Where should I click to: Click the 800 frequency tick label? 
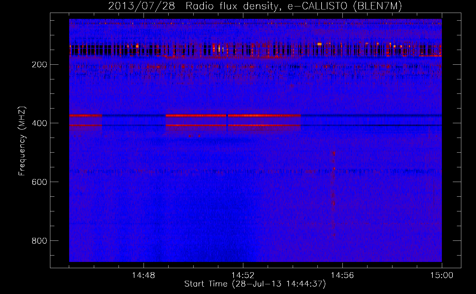click(x=39, y=241)
